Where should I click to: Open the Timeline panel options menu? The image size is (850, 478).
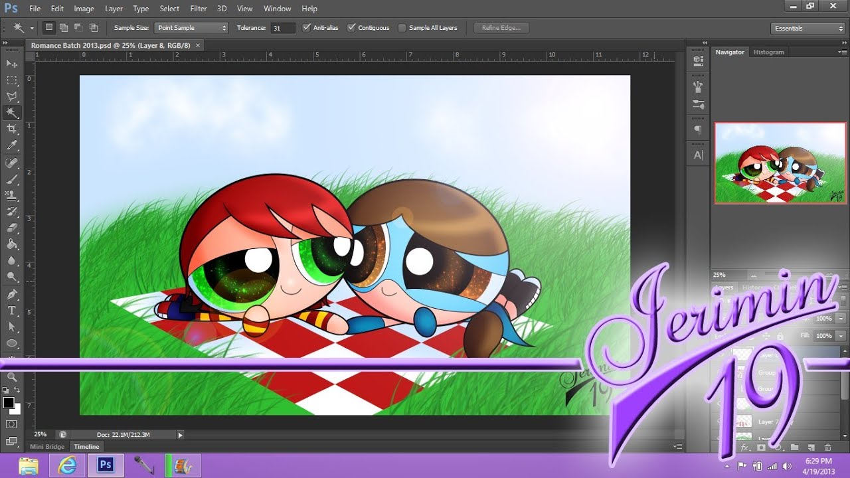tap(677, 447)
